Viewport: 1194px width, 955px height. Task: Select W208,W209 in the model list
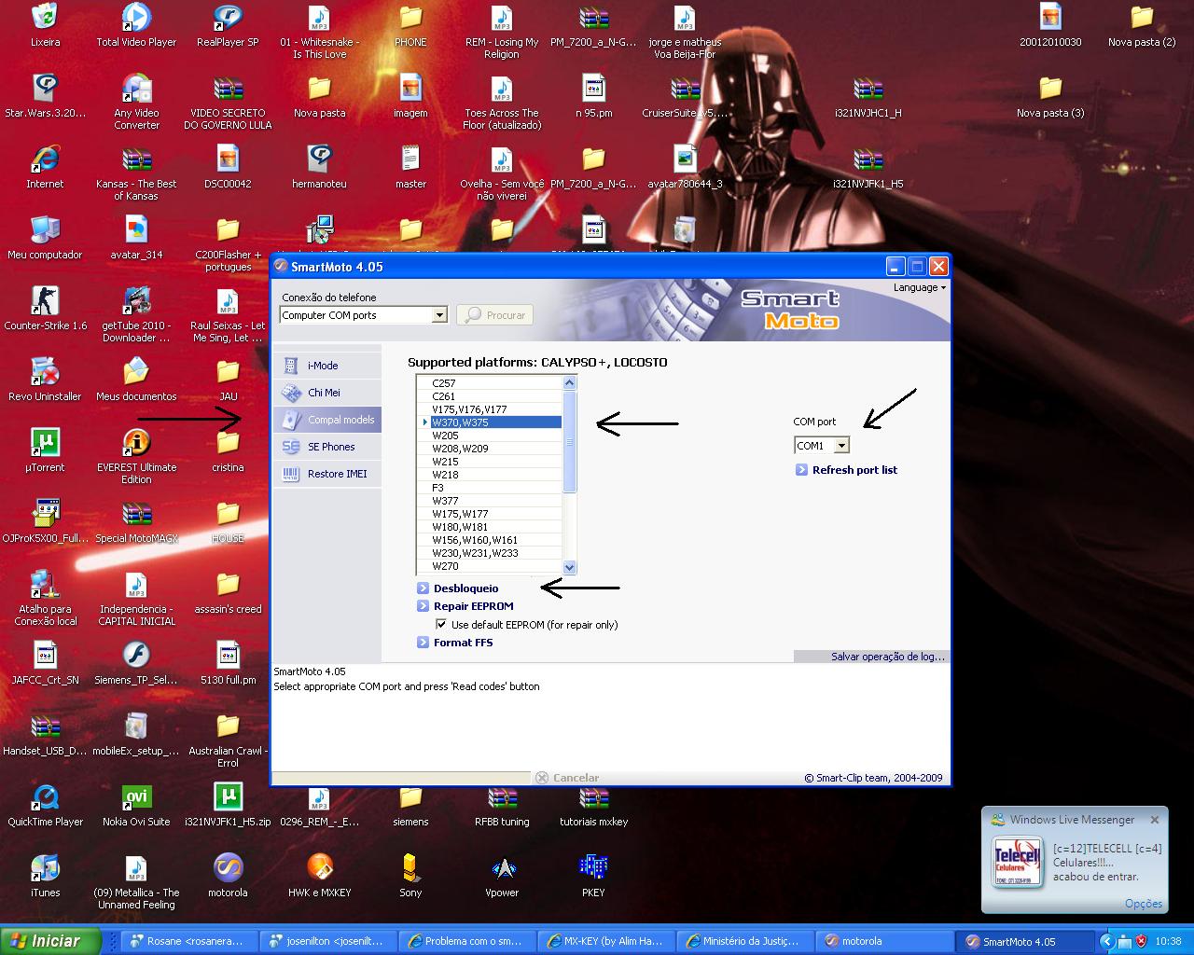coord(460,449)
